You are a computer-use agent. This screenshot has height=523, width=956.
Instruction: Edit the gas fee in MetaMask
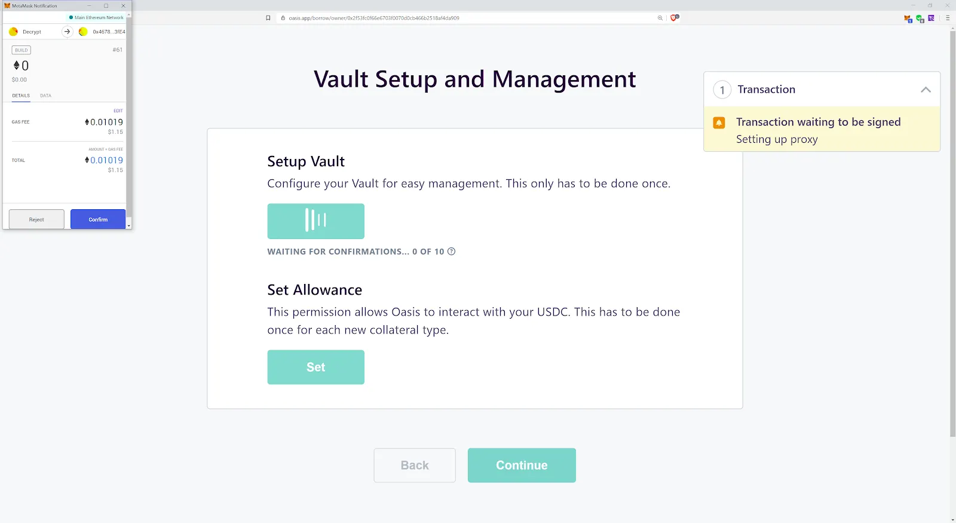tap(118, 111)
